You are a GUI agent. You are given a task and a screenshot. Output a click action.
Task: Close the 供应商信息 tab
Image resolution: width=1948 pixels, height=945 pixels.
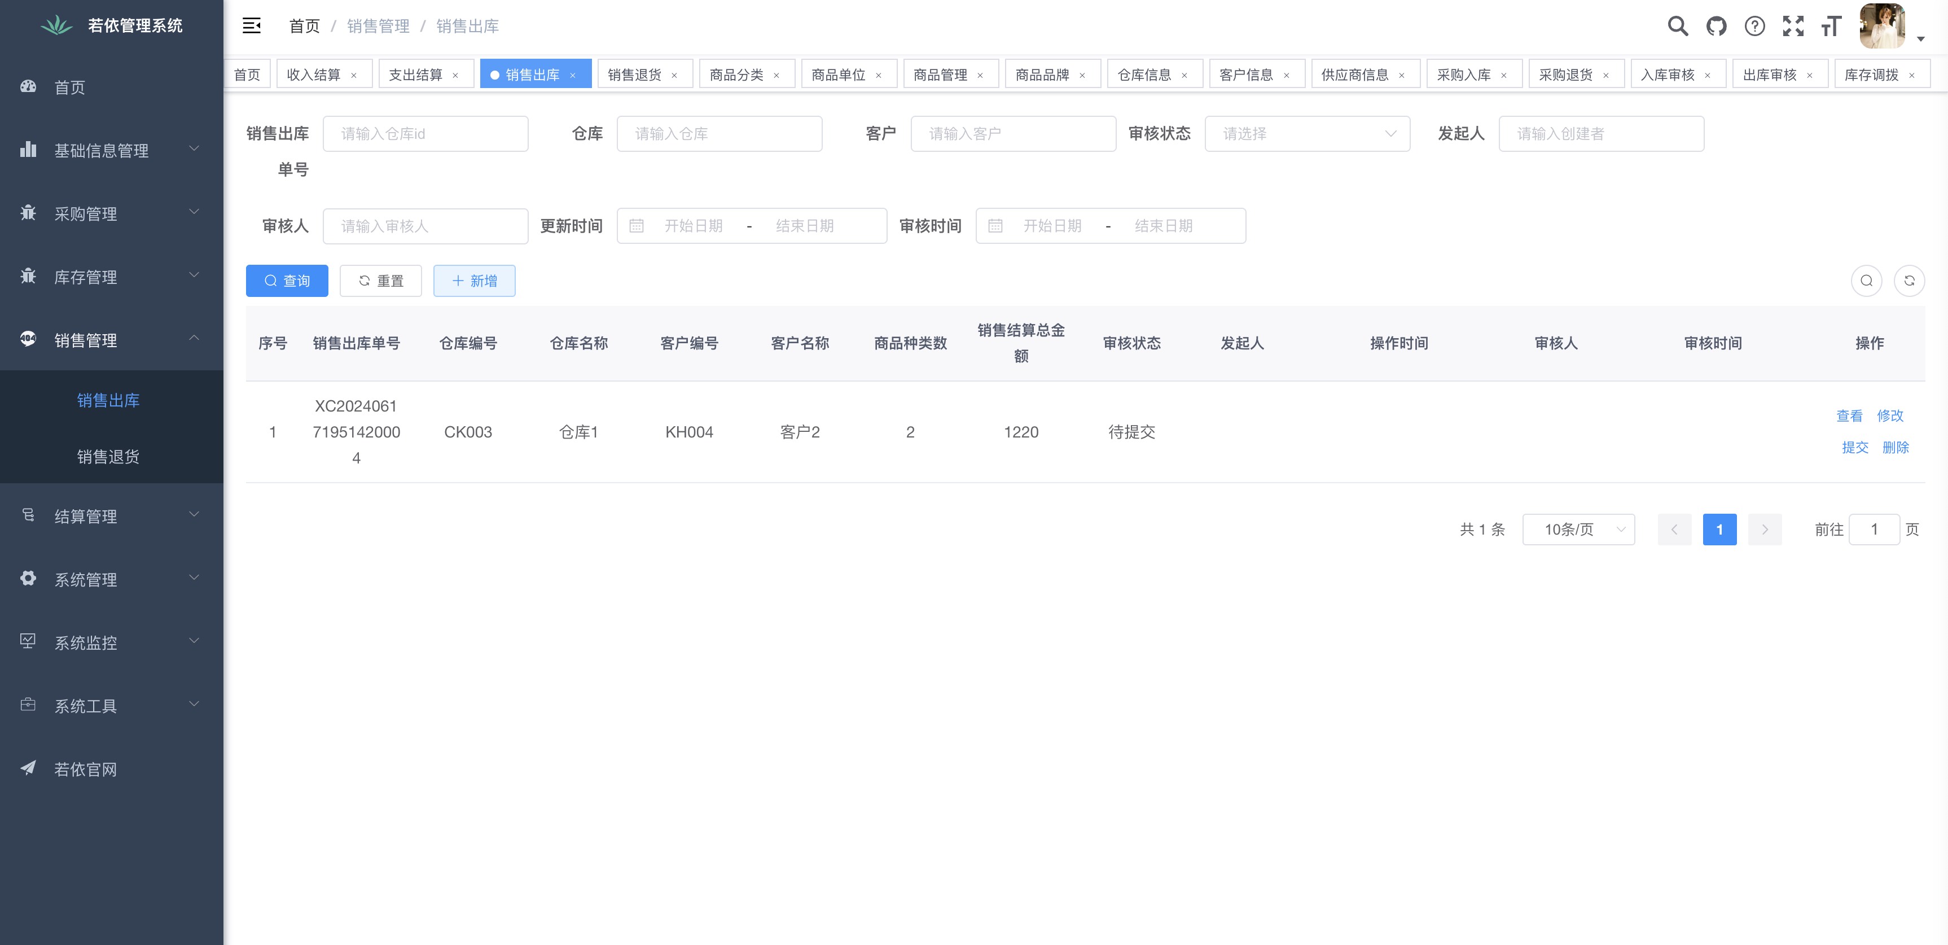coord(1401,75)
